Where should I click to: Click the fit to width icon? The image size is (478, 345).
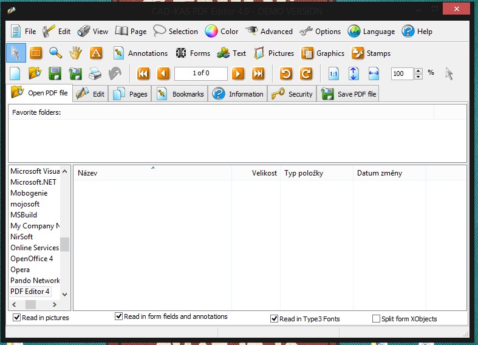pos(374,73)
